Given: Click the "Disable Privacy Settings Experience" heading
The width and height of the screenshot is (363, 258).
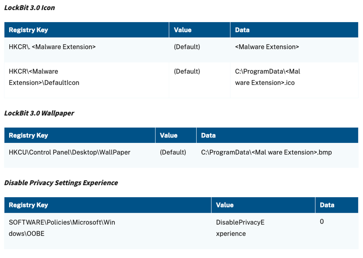Looking at the screenshot, I should click(61, 183).
